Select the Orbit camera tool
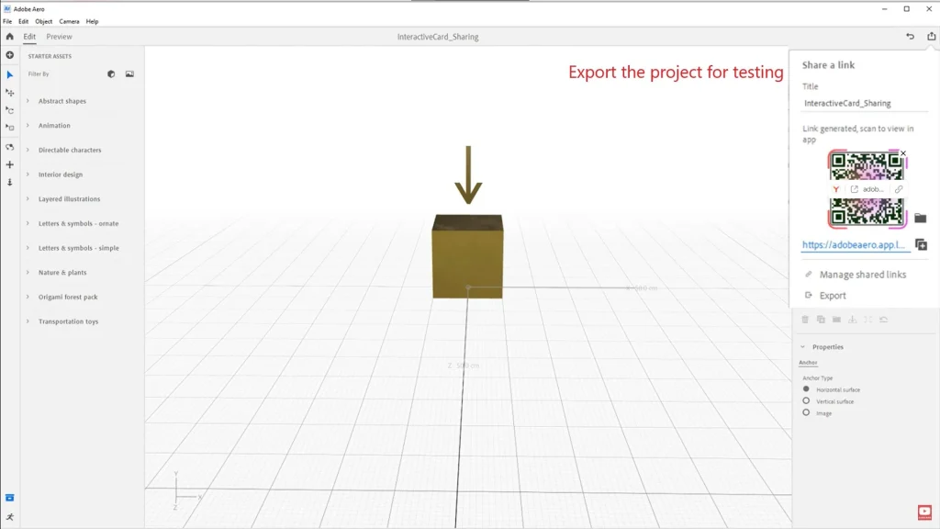This screenshot has width=940, height=529. click(x=9, y=147)
